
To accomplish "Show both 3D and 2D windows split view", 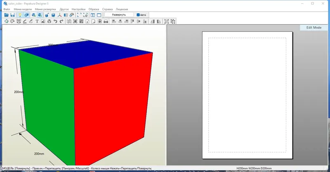I will pos(92,15).
